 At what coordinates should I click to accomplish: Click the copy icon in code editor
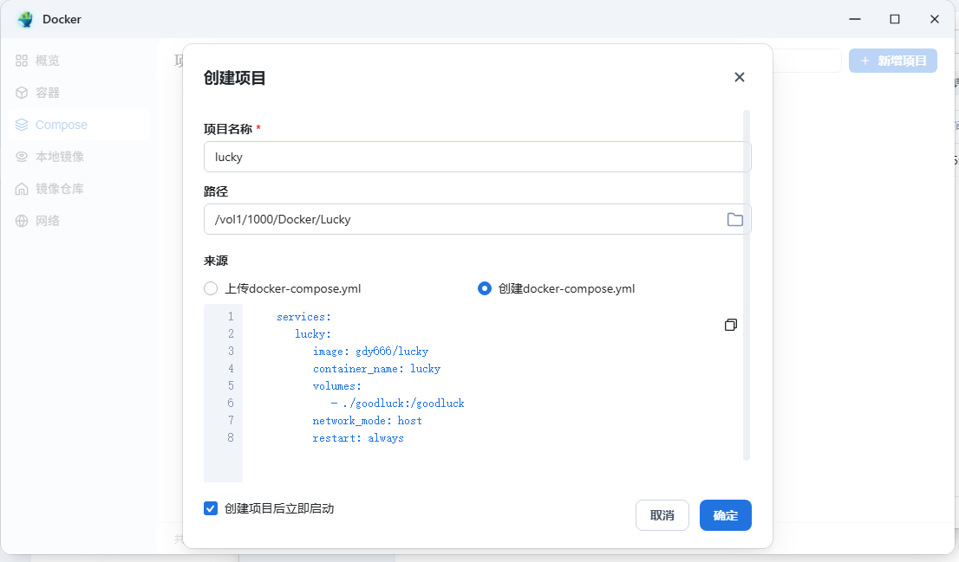click(x=731, y=325)
